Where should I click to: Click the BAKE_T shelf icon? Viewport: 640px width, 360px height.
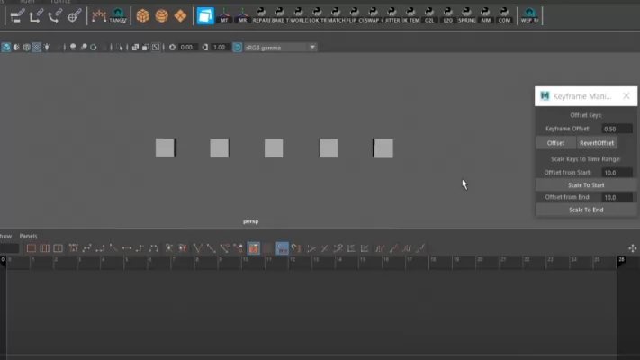click(x=280, y=15)
